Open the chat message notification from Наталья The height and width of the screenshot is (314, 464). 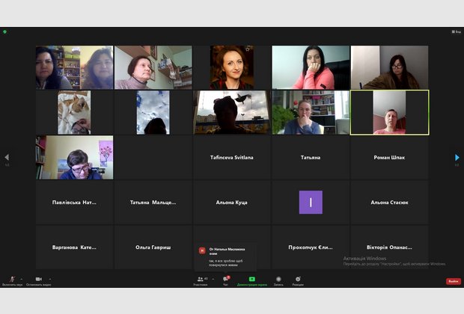pyautogui.click(x=225, y=255)
